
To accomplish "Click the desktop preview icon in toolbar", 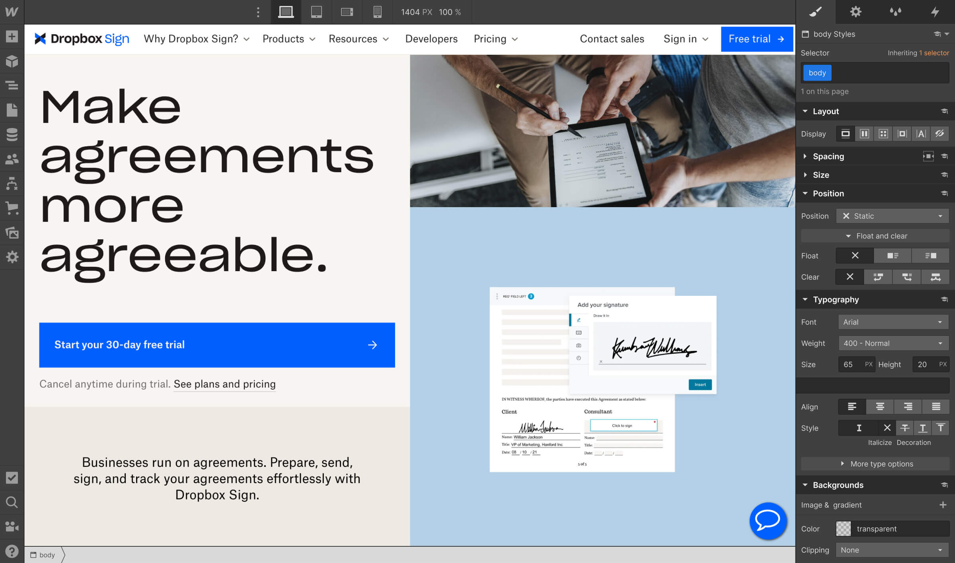I will 285,12.
